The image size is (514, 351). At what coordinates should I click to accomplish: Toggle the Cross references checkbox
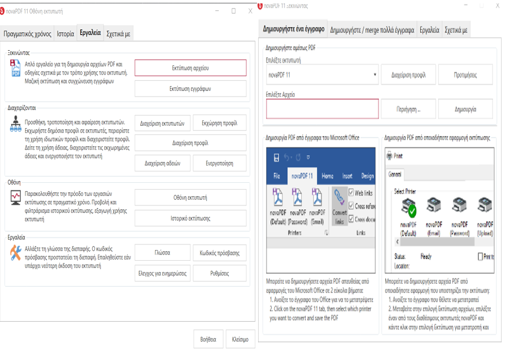coord(351,205)
